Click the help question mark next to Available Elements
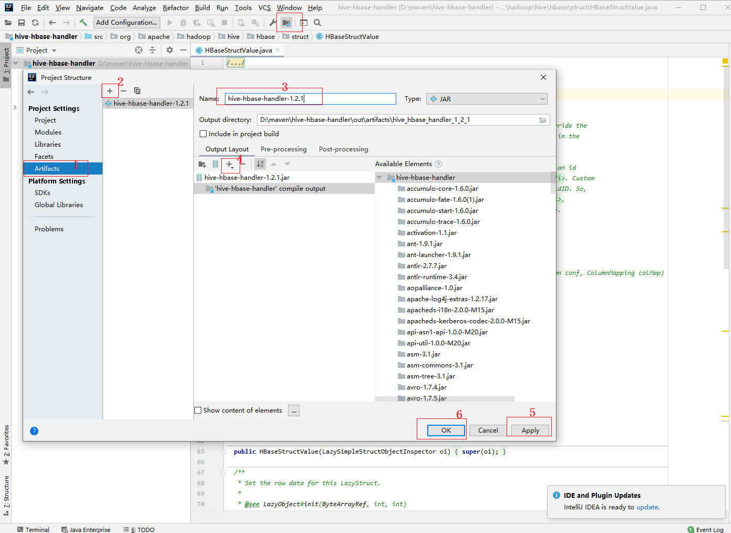The image size is (731, 533). [438, 164]
